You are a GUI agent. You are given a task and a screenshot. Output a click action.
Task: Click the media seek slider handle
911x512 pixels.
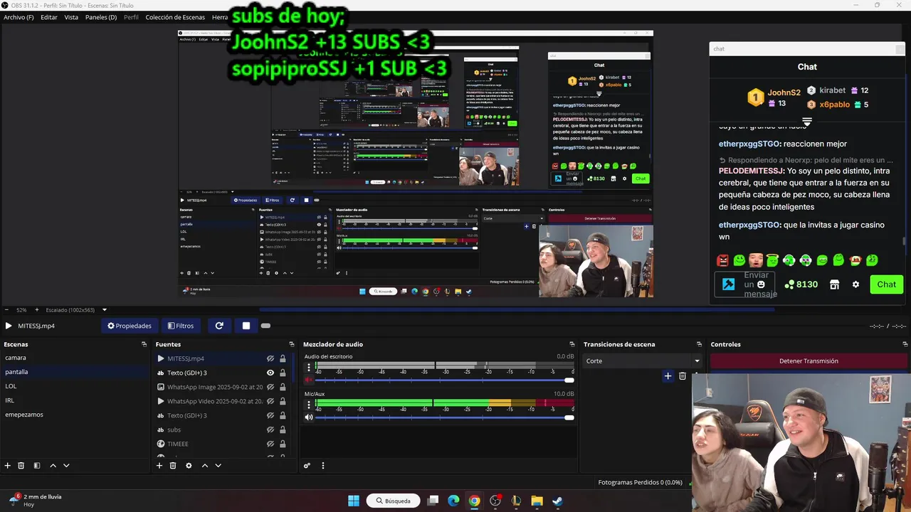pyautogui.click(x=265, y=326)
